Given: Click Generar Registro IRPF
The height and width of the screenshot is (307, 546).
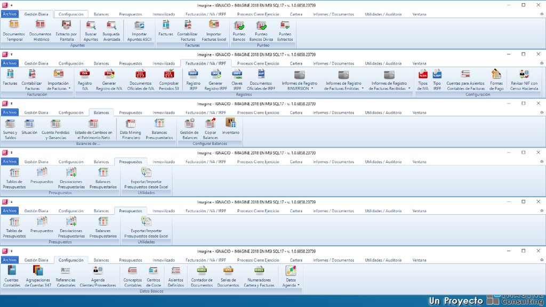Looking at the screenshot, I should point(215,80).
